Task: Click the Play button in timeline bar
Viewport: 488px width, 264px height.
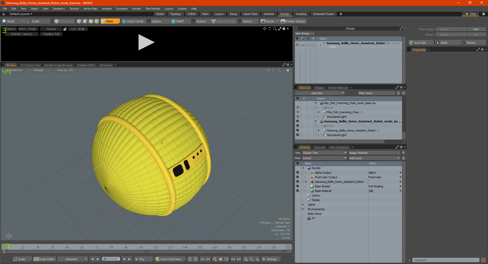Action: [x=143, y=259]
